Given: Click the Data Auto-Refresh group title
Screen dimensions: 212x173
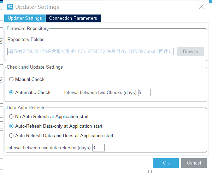Looking at the screenshot, I should [25, 108].
